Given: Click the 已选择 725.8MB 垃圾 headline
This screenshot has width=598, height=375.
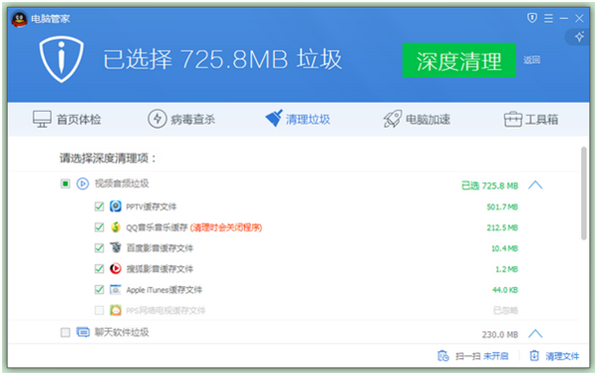Looking at the screenshot, I should pos(222,59).
